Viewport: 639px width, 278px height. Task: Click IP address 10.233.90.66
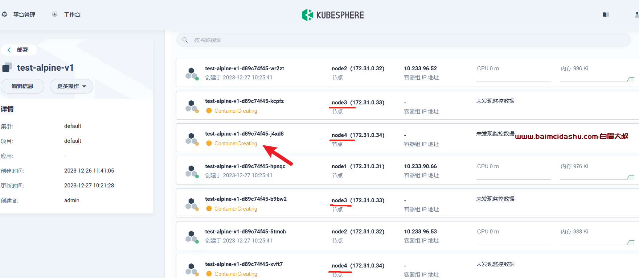coord(421,166)
